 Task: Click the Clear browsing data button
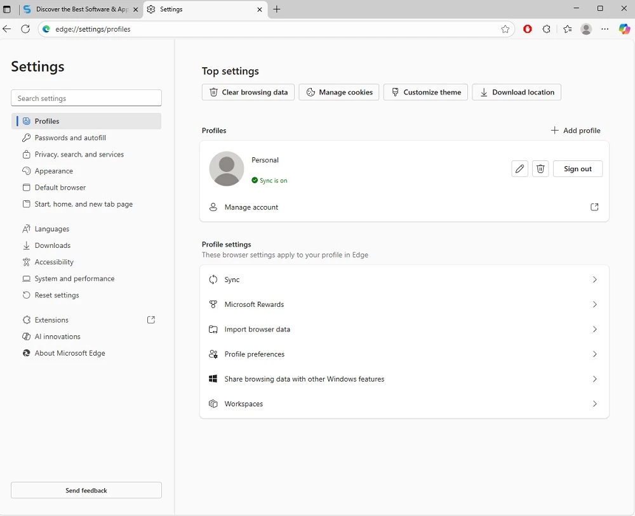click(248, 92)
